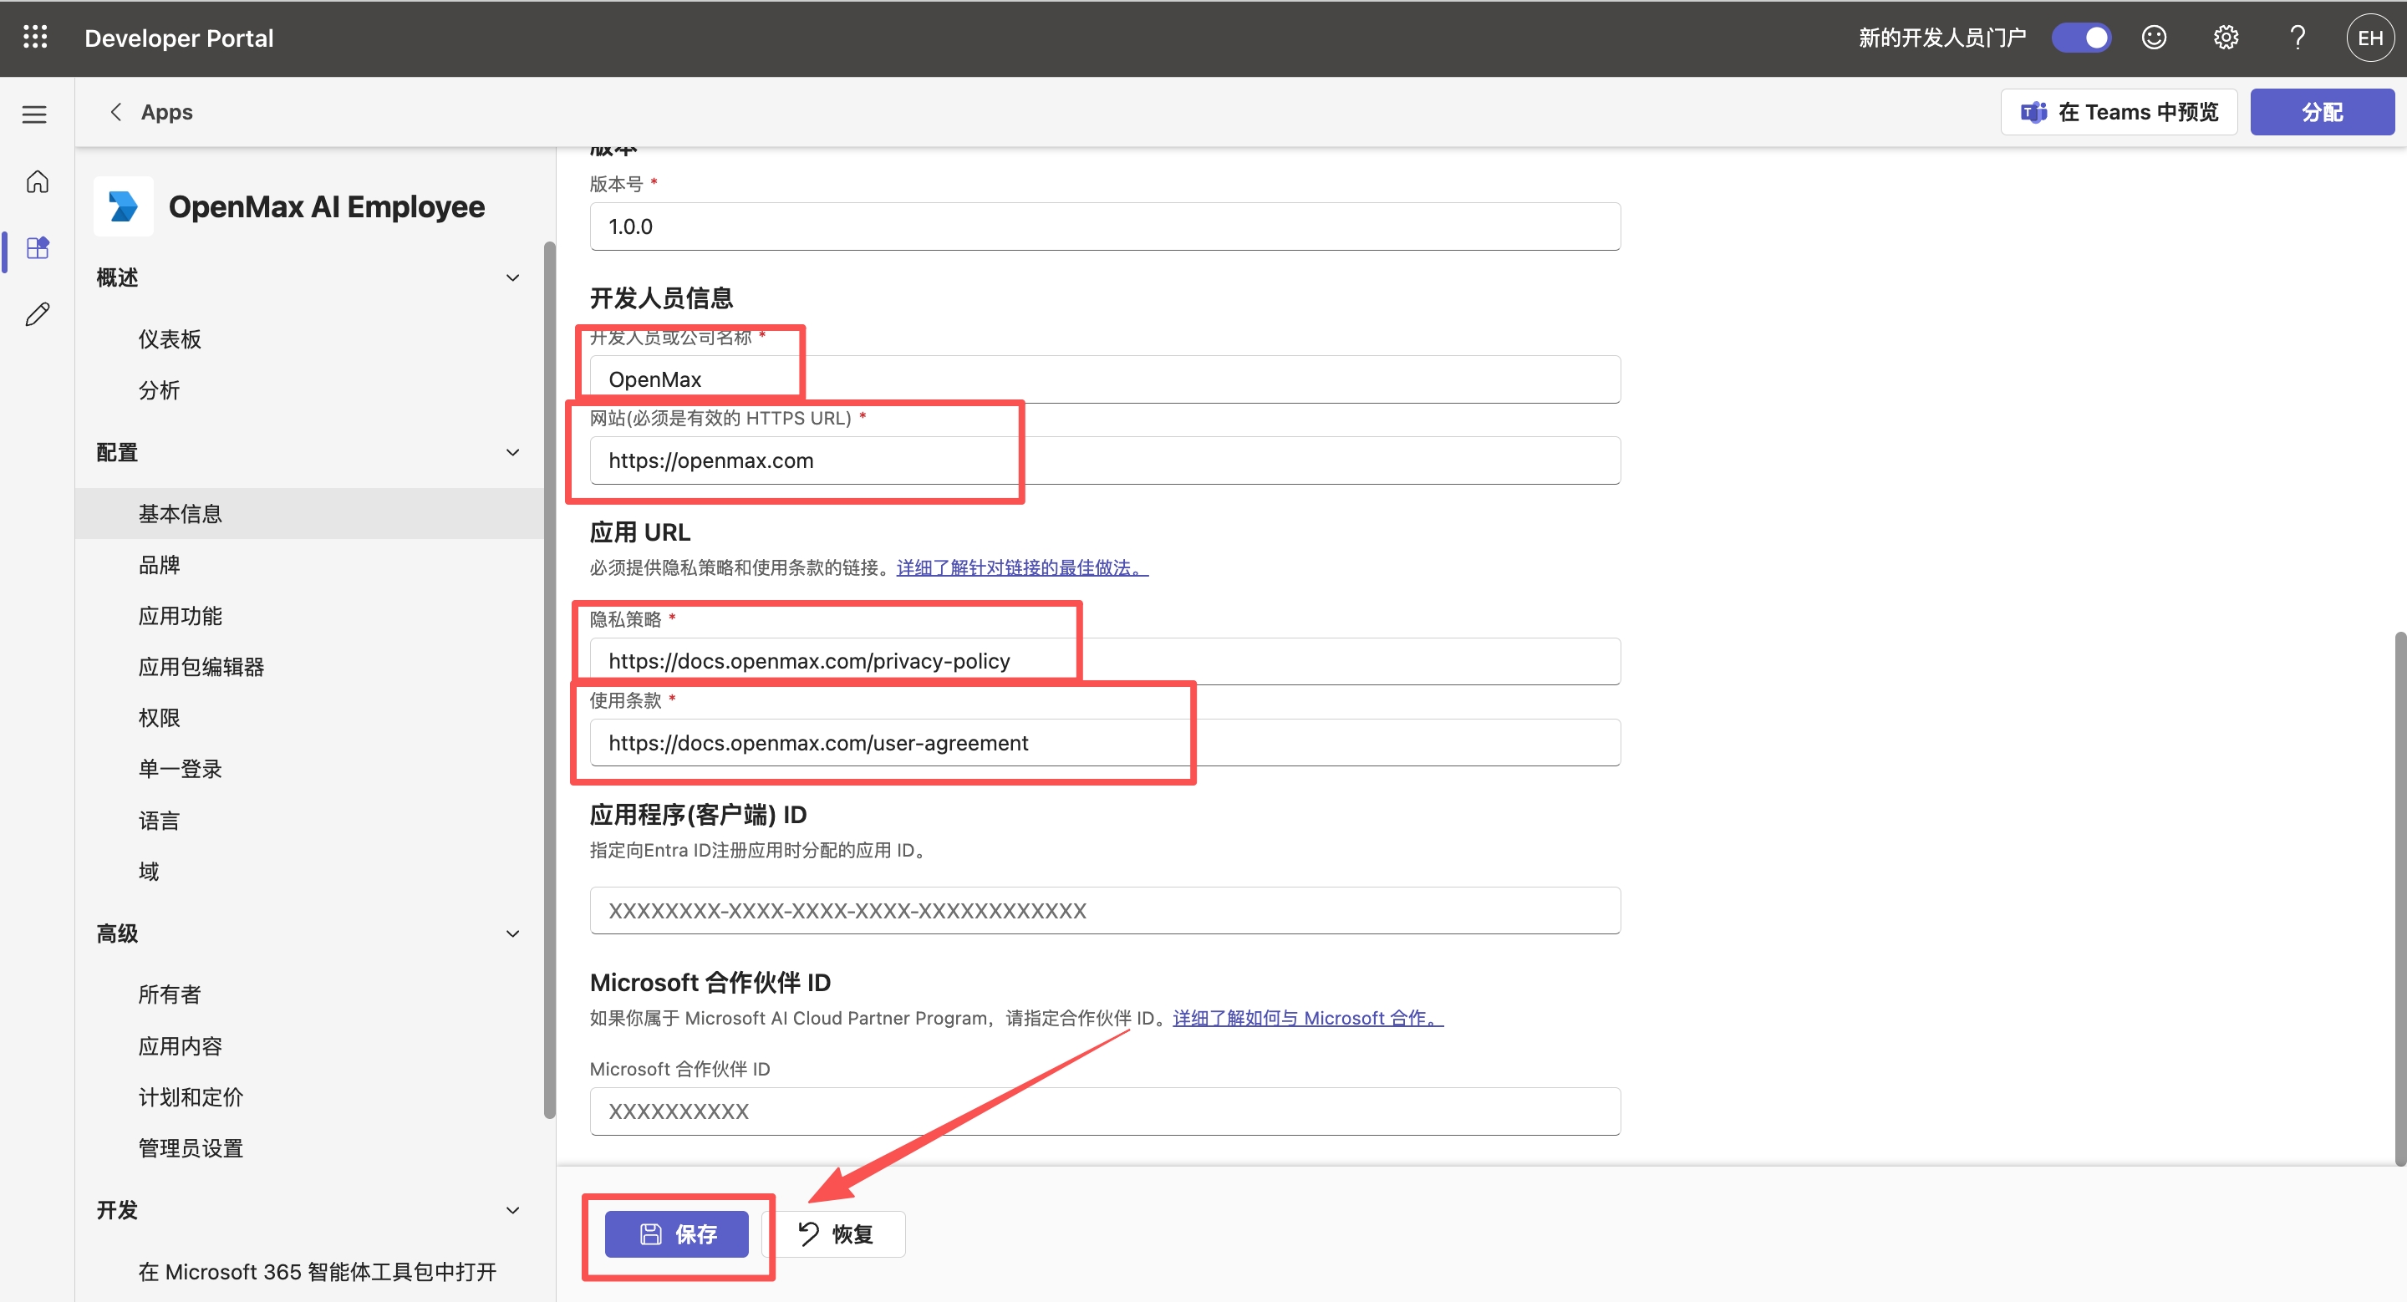This screenshot has width=2407, height=1302.
Task: Open the feedback smiley icon
Action: pos(2154,38)
